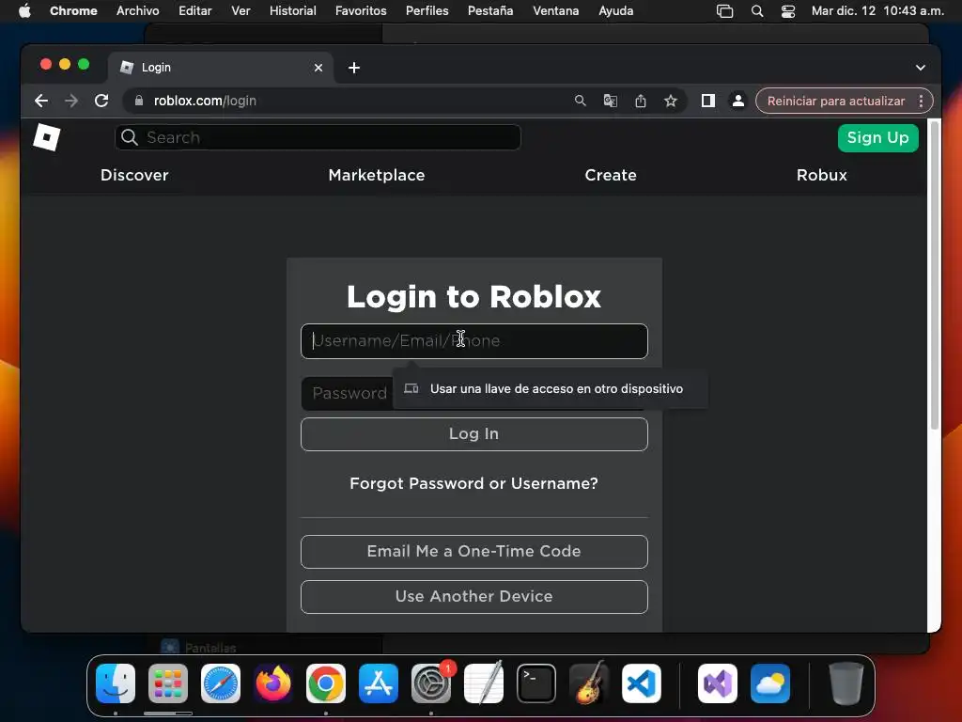Screen dimensions: 962x722
Task: Open Finder from the Dock
Action: [116, 683]
